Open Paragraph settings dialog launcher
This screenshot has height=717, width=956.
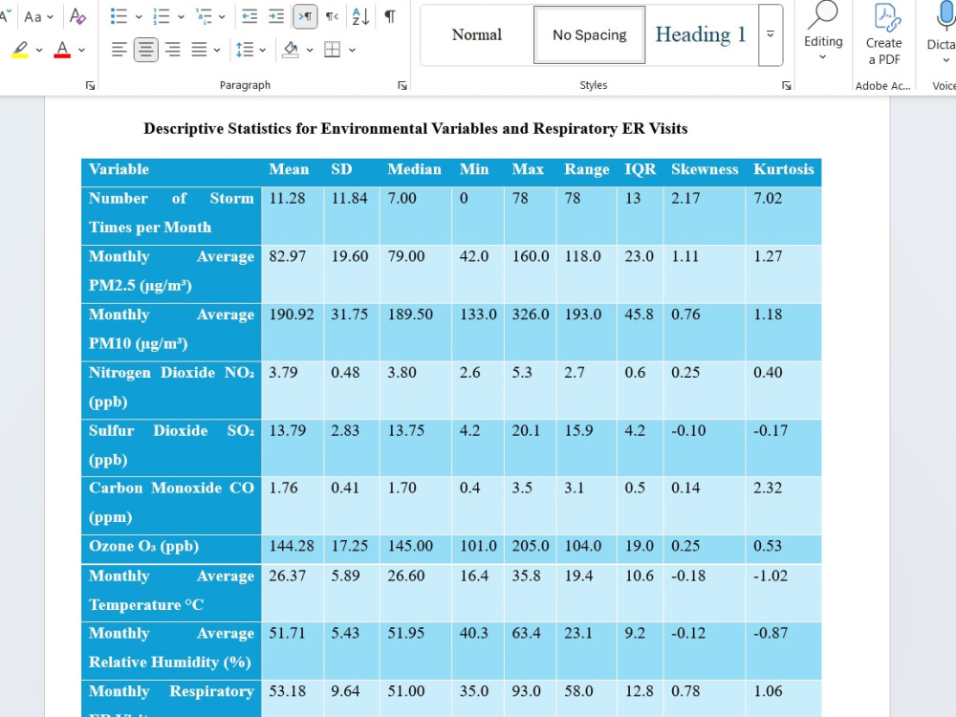click(402, 85)
